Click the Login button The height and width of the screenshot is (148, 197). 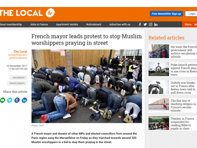(x=191, y=14)
